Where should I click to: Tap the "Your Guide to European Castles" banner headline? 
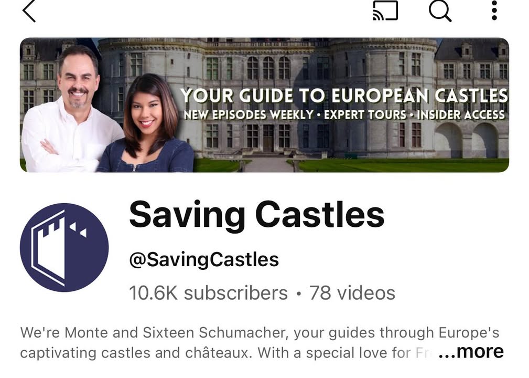[344, 96]
